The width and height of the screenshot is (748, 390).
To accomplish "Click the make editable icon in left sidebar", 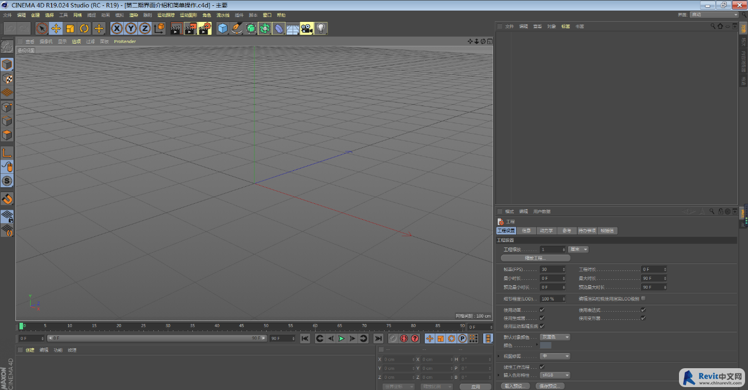I will [7, 47].
